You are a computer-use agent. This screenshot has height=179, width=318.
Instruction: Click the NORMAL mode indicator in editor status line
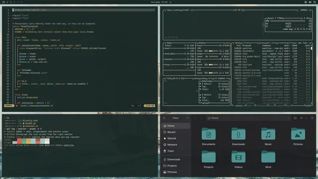click(9, 106)
